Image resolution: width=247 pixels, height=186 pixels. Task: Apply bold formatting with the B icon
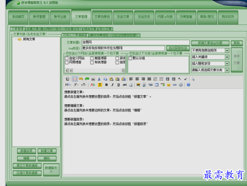106,85
